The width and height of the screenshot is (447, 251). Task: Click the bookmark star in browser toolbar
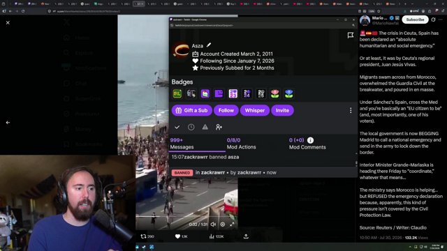379,11
